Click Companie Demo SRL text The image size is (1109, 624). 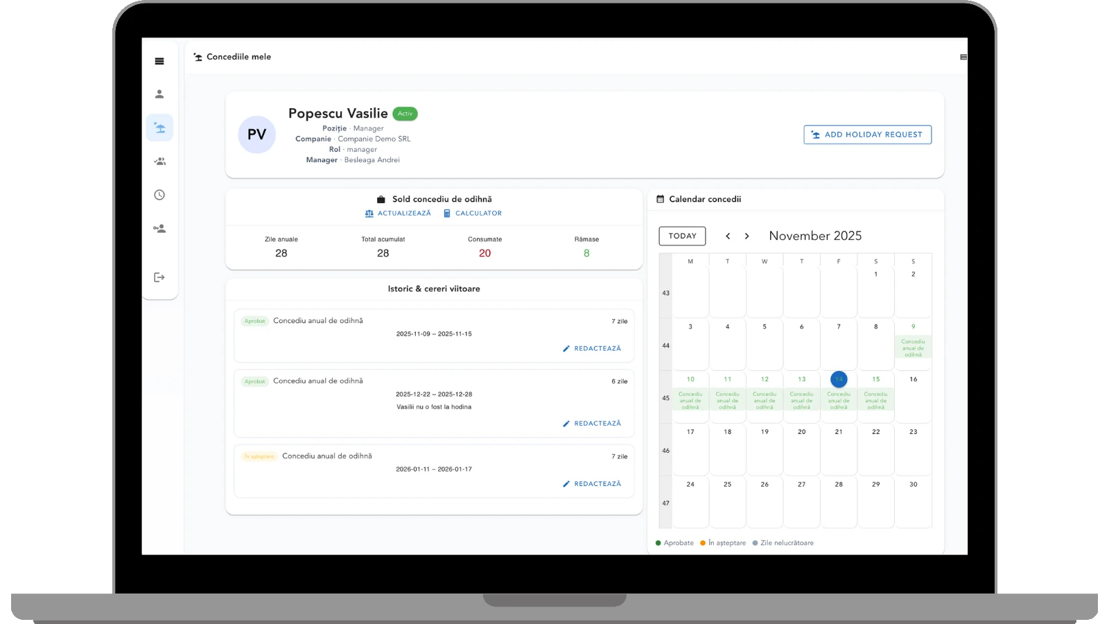(374, 139)
